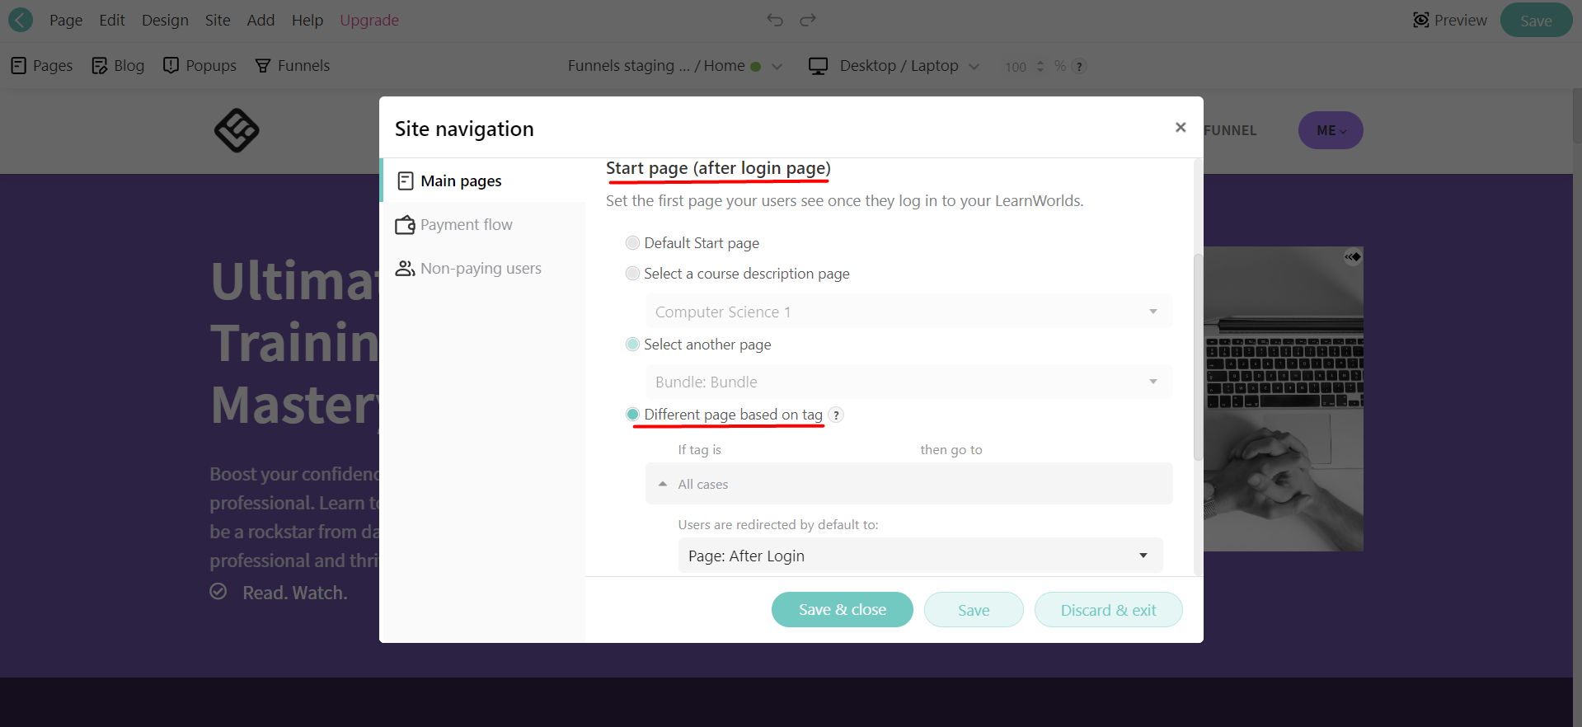Image resolution: width=1582 pixels, height=727 pixels.
Task: Click Save & close button
Action: (x=843, y=609)
